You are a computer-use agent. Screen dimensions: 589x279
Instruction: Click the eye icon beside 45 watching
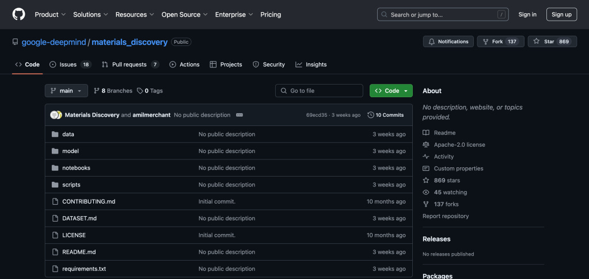point(426,192)
